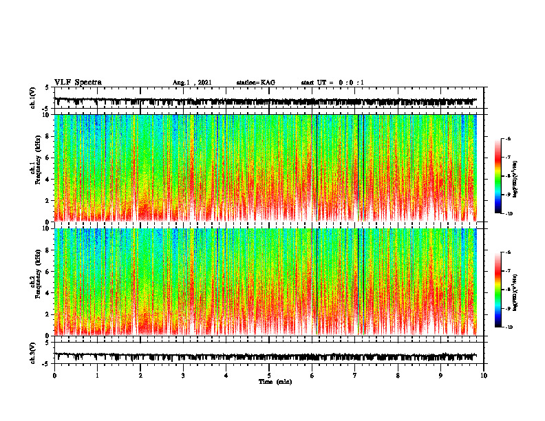The width and height of the screenshot is (545, 421).
Task: Click the ch.1 voltage waveform trace
Action: 266,101
